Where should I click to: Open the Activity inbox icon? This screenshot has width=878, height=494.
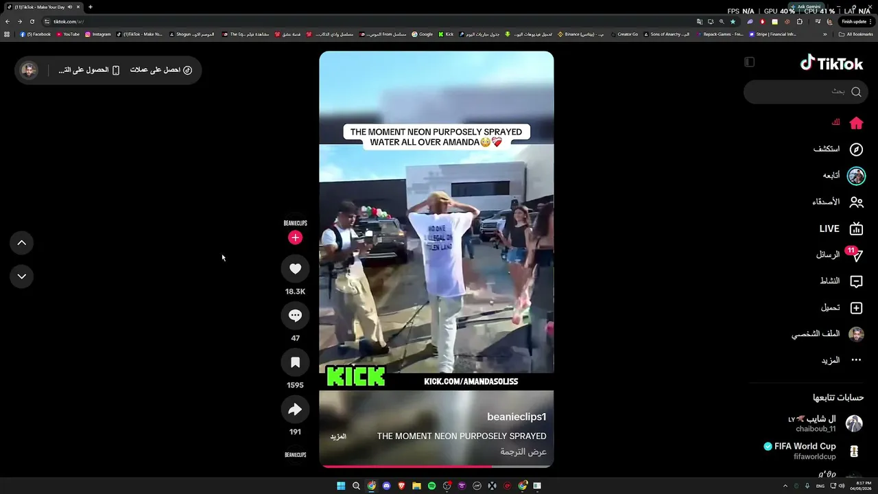[856, 281]
